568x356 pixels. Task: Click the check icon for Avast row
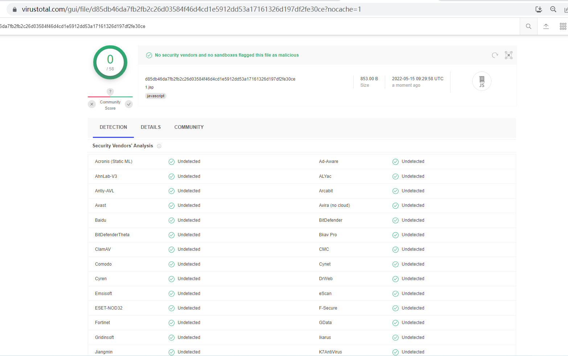coord(172,206)
